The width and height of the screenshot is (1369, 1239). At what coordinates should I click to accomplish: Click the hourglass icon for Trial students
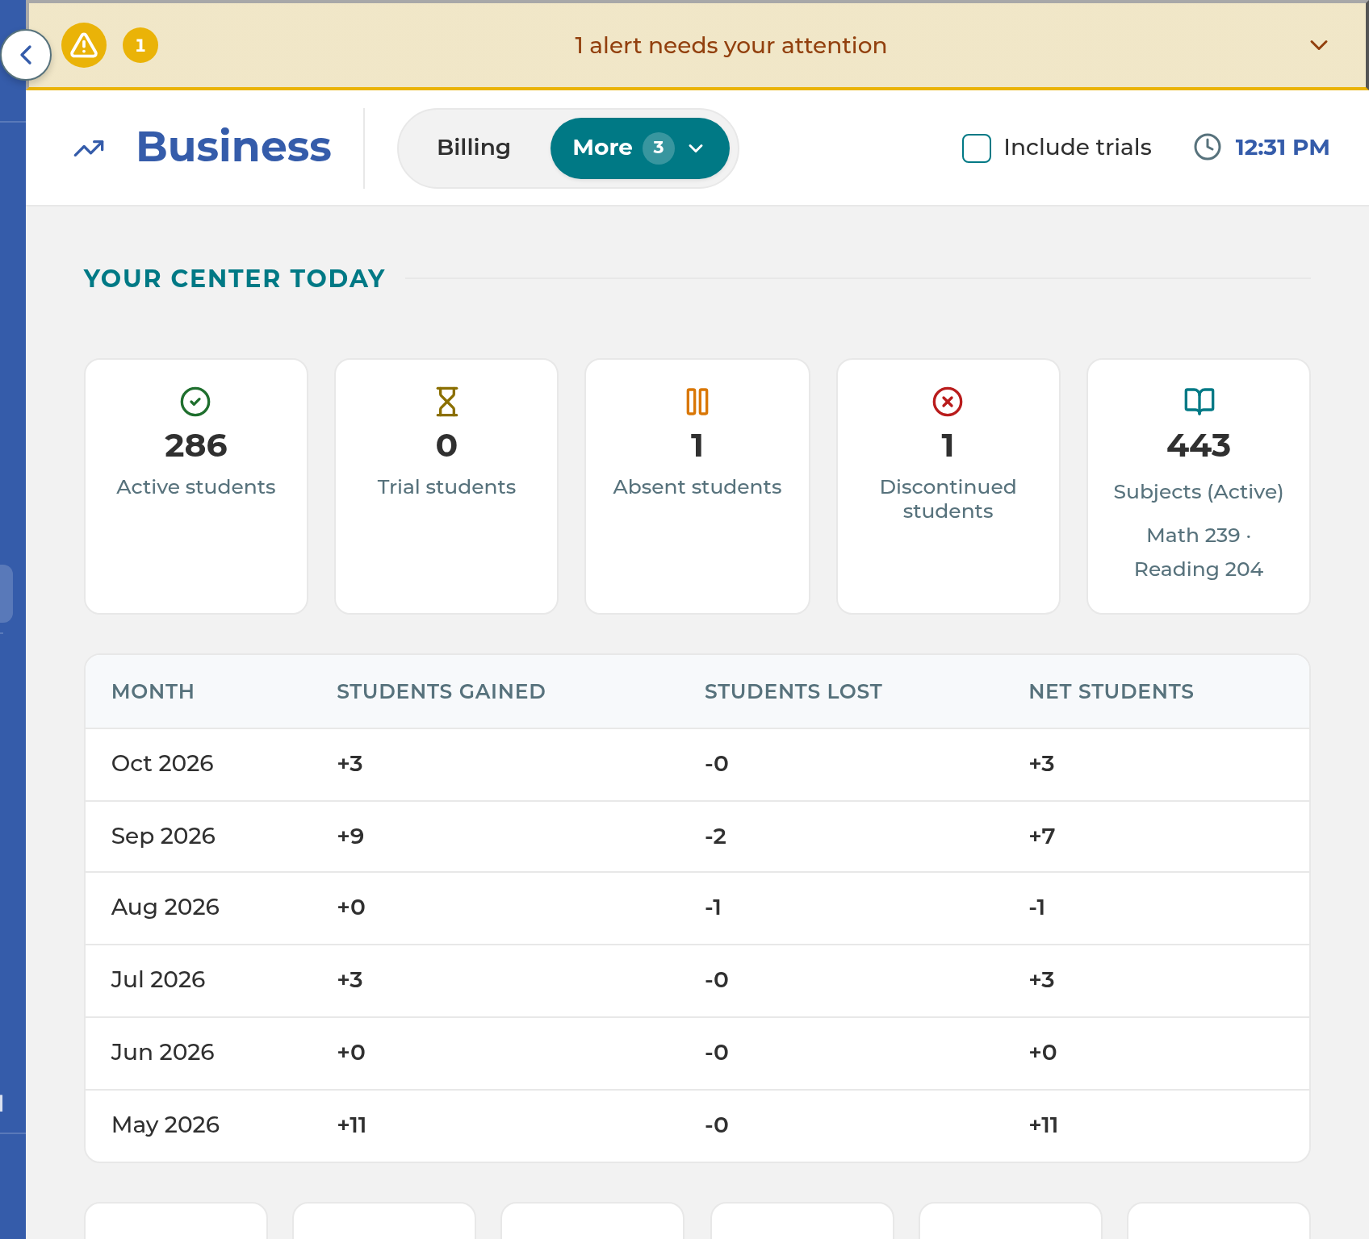[446, 402]
